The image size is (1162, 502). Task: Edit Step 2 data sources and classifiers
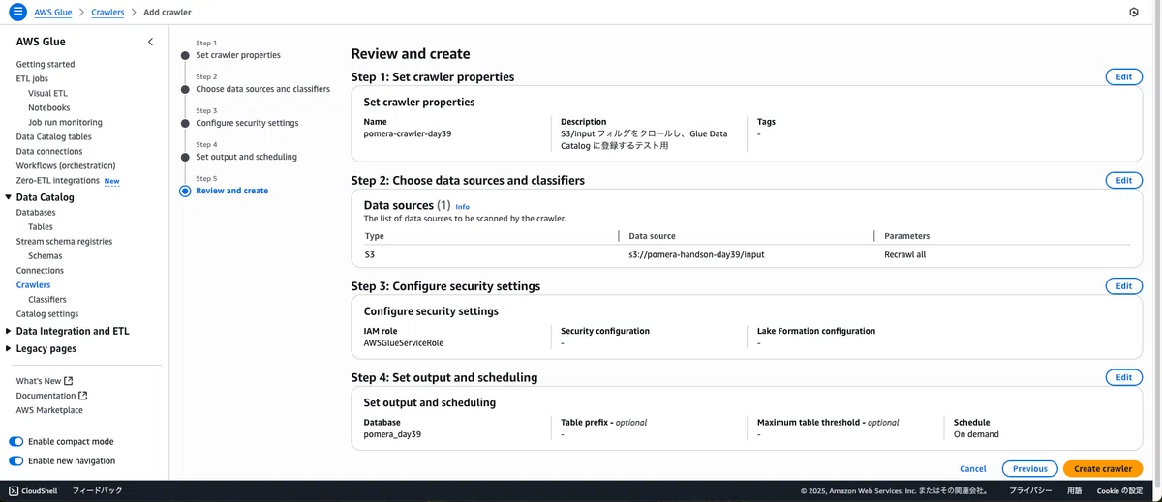click(1123, 180)
